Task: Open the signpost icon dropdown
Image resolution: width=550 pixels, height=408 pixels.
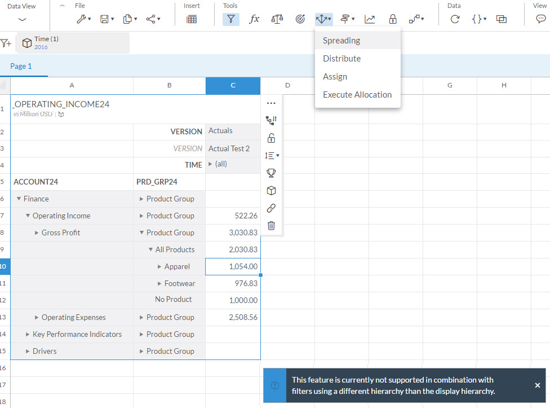Action: tap(347, 19)
